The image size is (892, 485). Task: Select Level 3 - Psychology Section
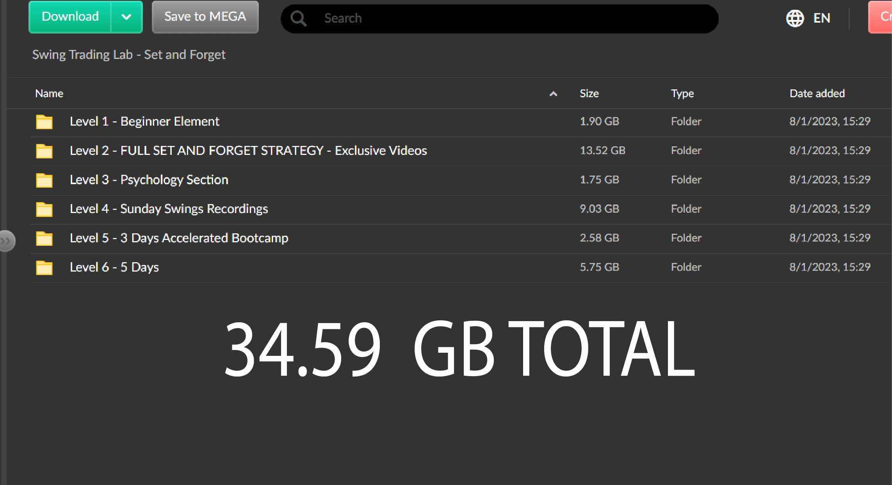pyautogui.click(x=149, y=180)
